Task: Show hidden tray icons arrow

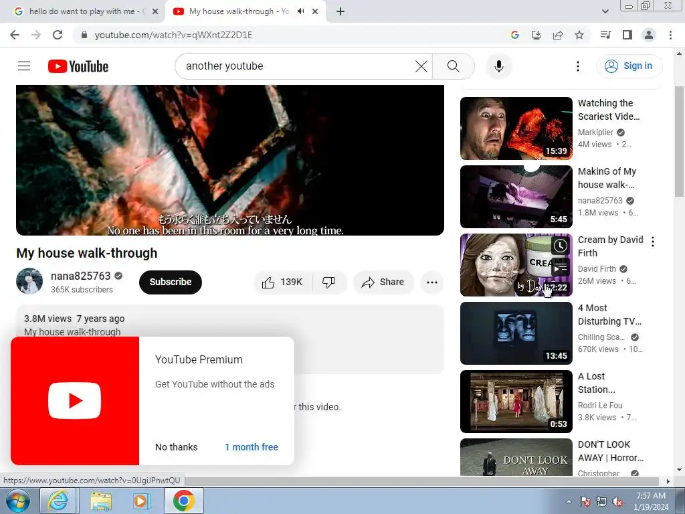Action: pos(569,501)
